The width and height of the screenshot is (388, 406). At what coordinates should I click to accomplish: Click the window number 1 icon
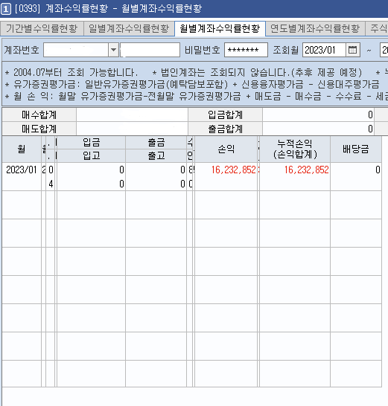(6, 9)
